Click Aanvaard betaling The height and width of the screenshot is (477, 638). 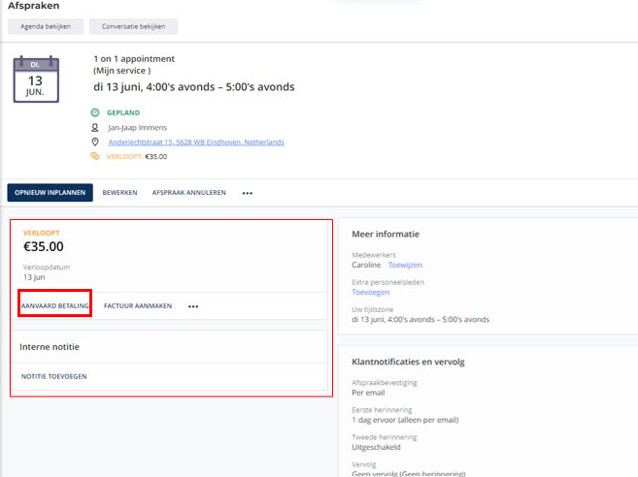[x=55, y=305]
